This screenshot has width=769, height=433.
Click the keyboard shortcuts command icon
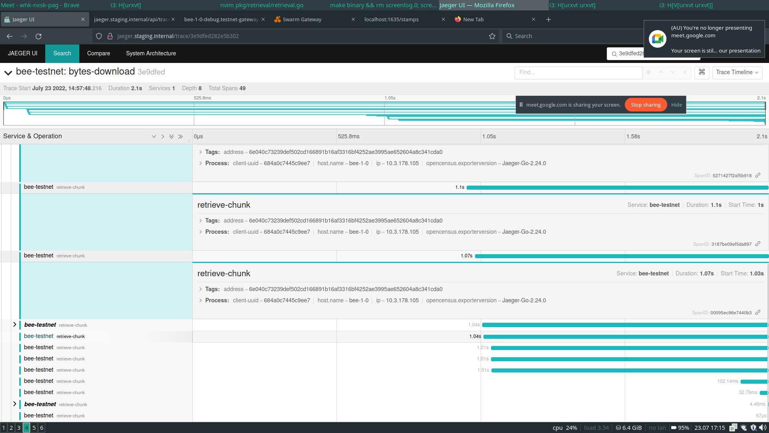[x=702, y=72]
